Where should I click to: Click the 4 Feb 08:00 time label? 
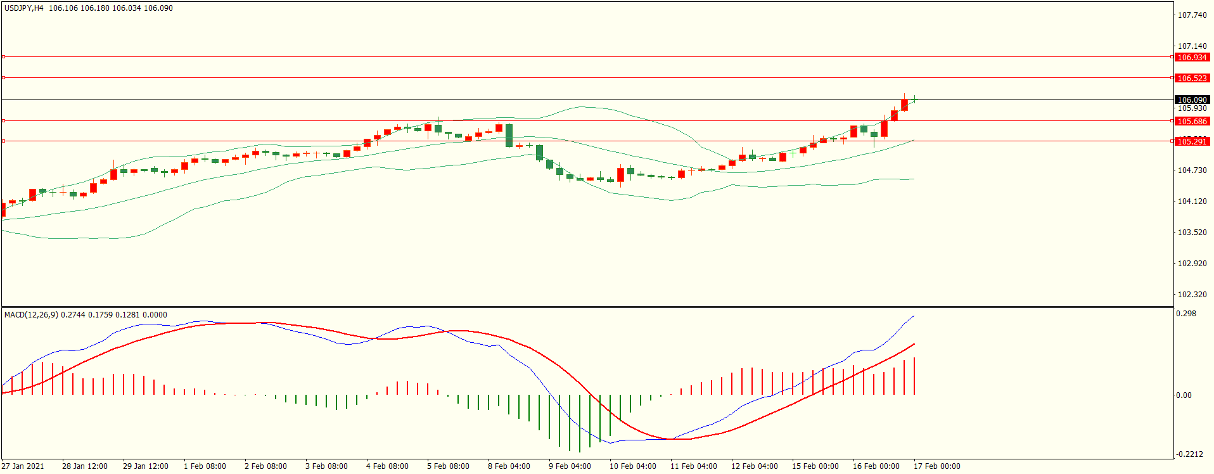pos(387,466)
